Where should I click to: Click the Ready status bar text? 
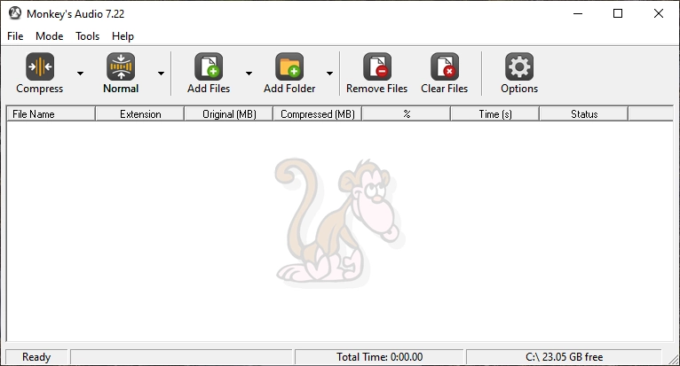pyautogui.click(x=36, y=357)
